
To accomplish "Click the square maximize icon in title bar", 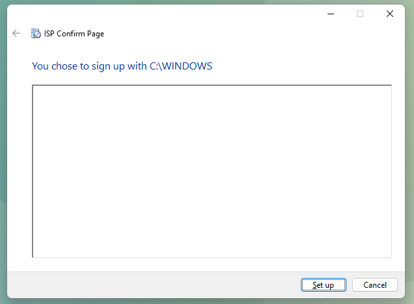I will pos(360,14).
